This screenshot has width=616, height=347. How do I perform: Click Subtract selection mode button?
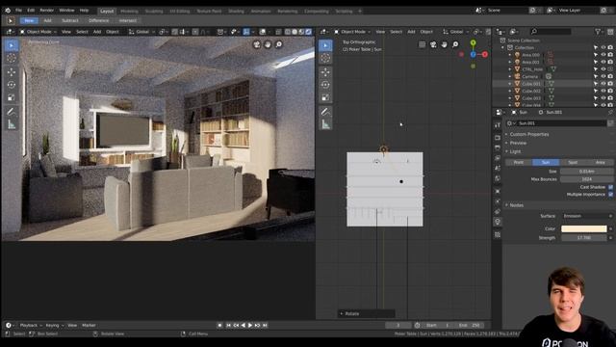[70, 20]
